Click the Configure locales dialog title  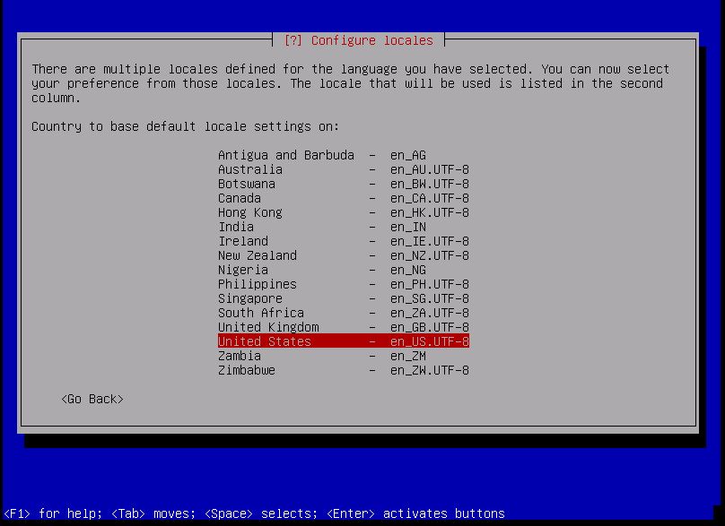(x=358, y=40)
